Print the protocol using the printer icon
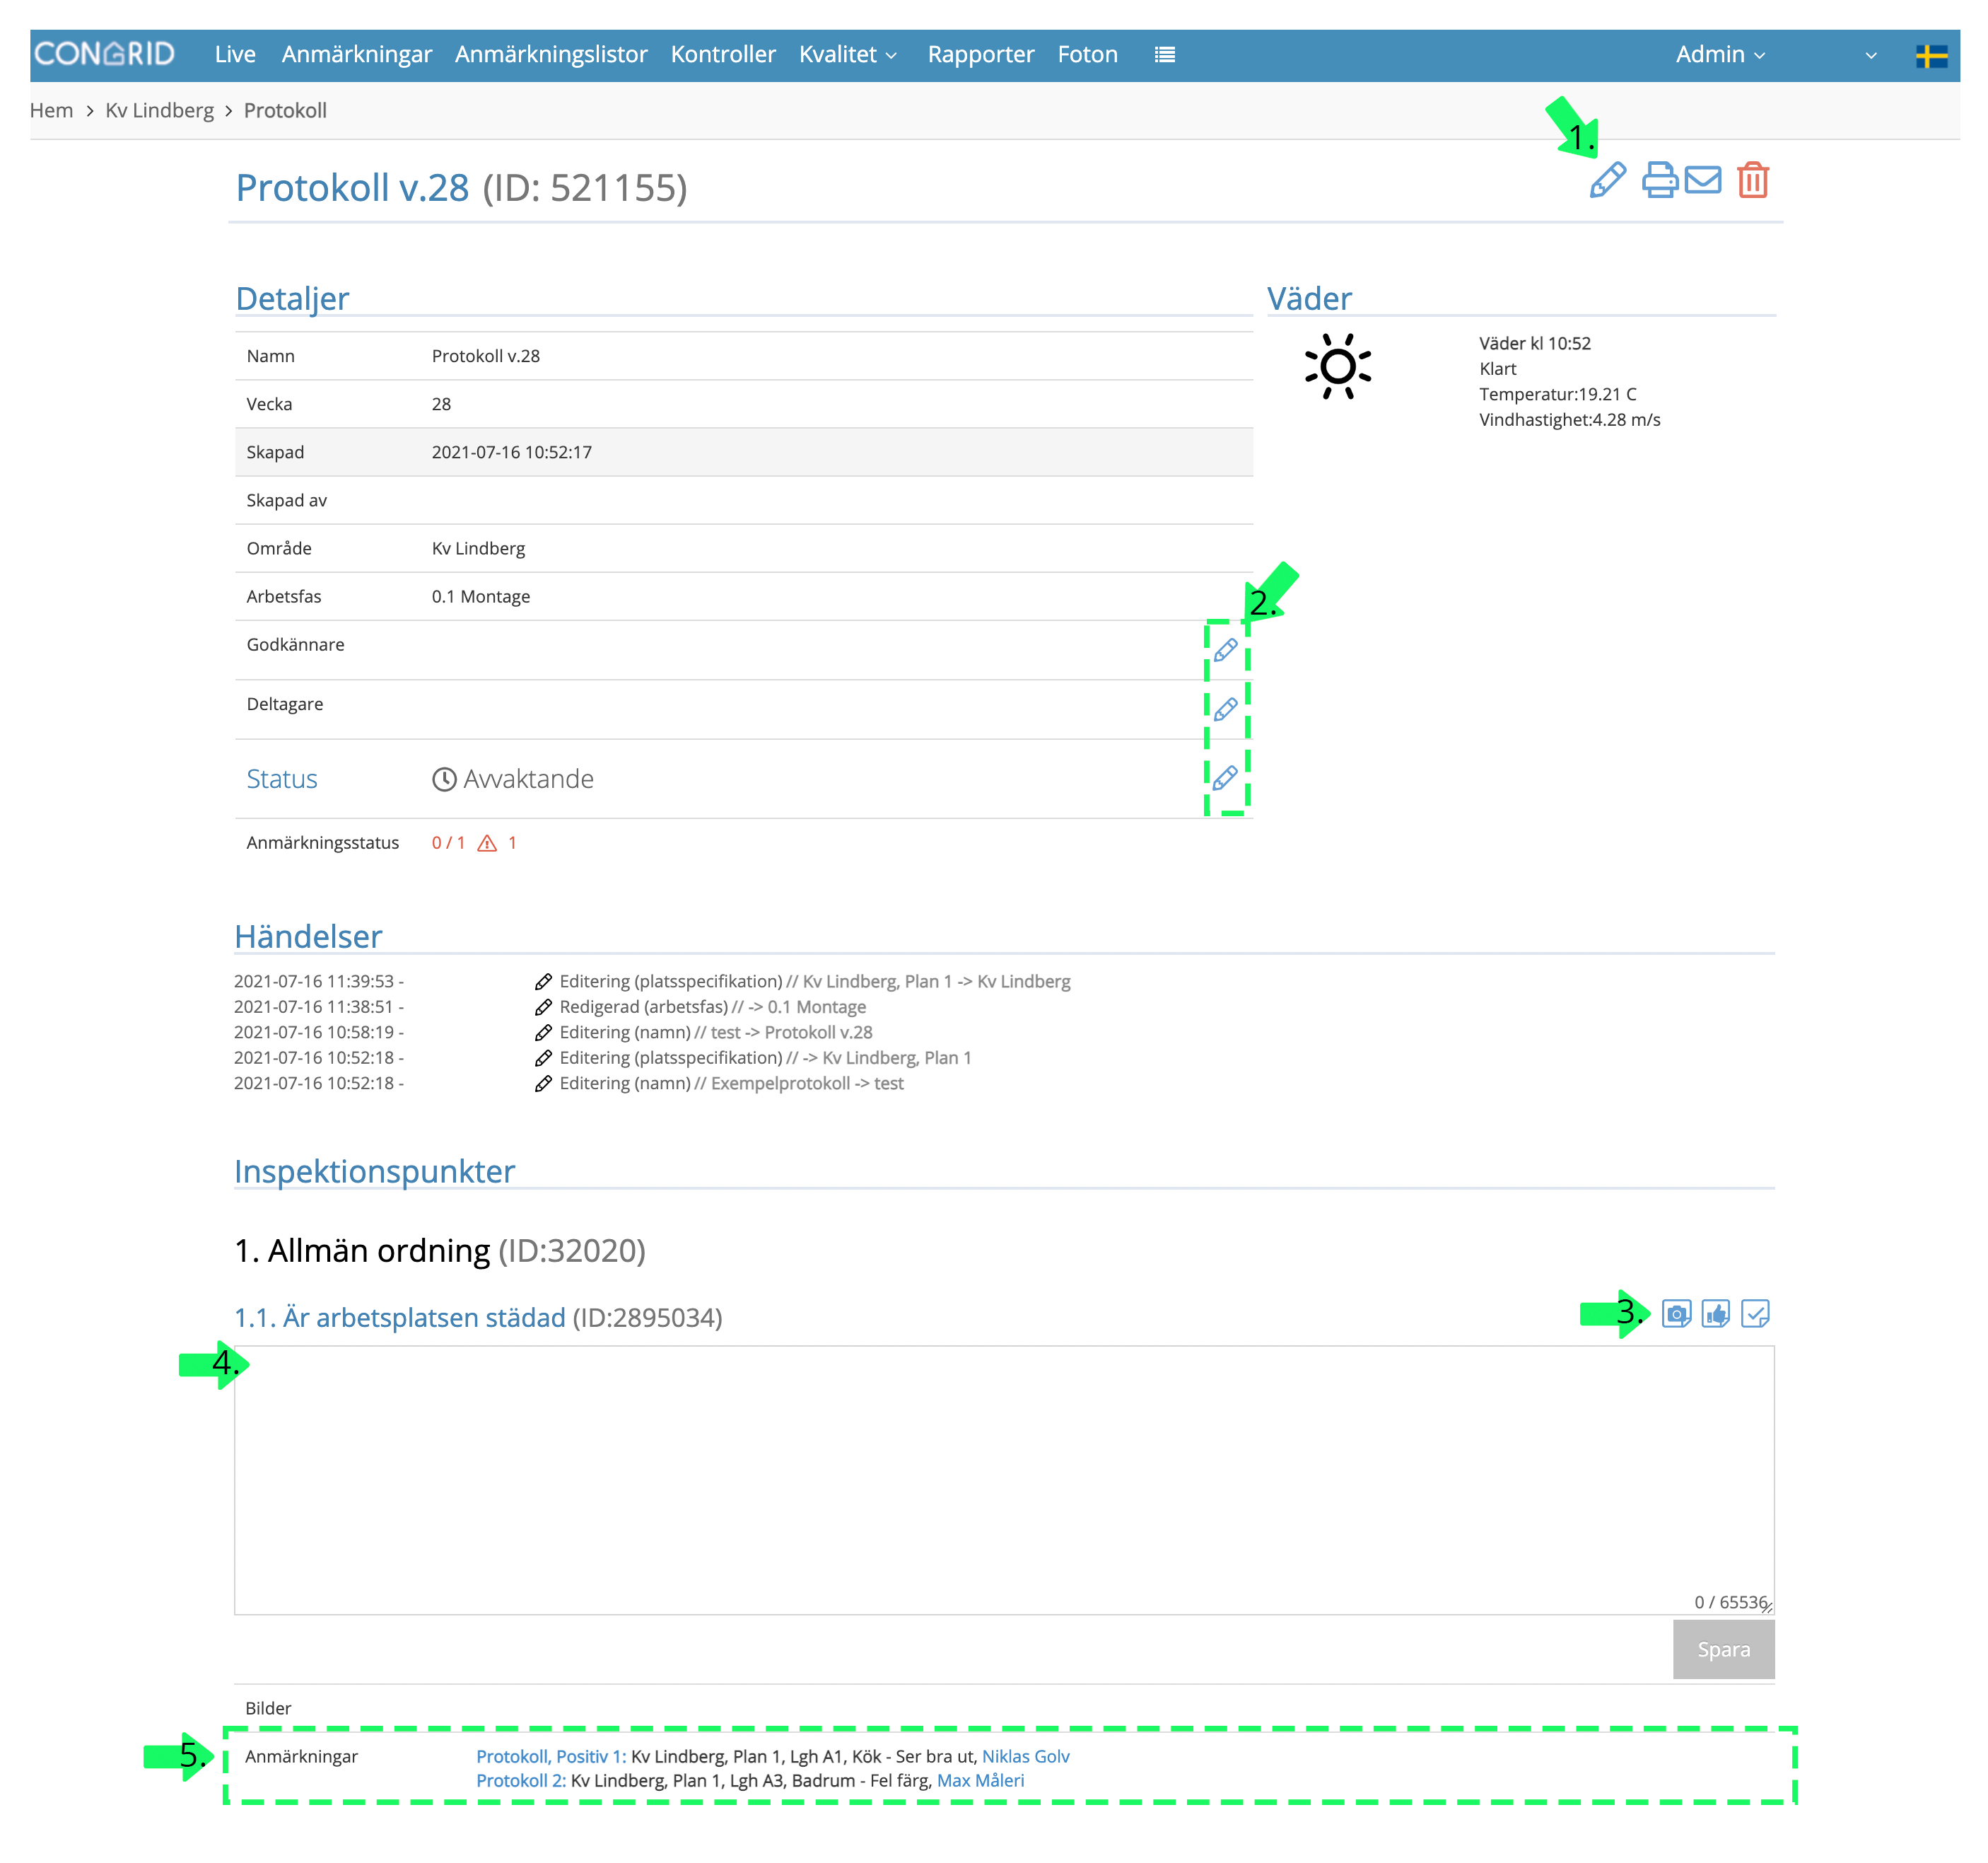This screenshot has height=1863, width=1988. tap(1659, 180)
